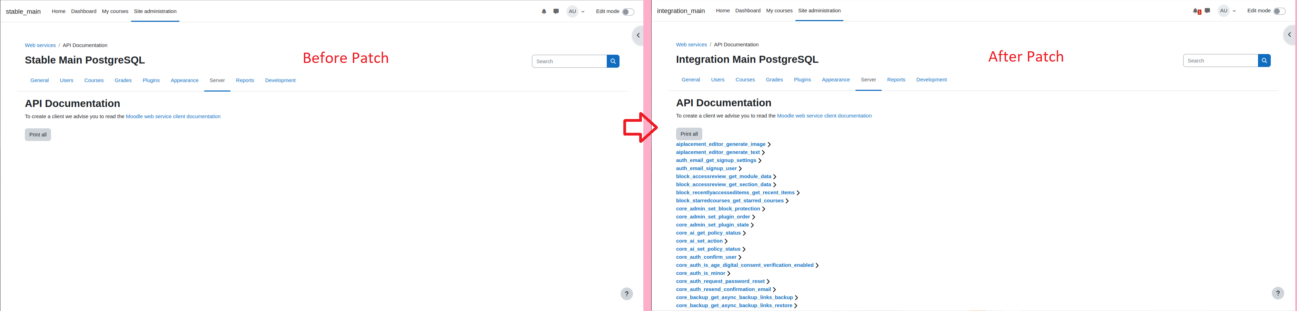Viewport: 1297px width, 311px height.
Task: Go to My courses in stable_main navbar
Action: [x=115, y=11]
